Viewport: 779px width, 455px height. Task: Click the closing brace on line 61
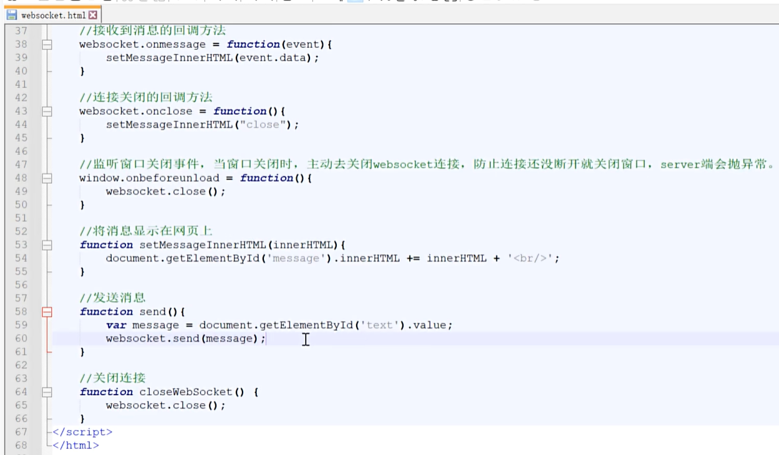tap(82, 352)
